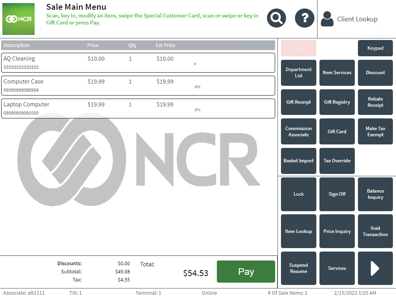Image resolution: width=396 pixels, height=297 pixels.
Task: Click the disabled Back button
Action: pos(298,48)
